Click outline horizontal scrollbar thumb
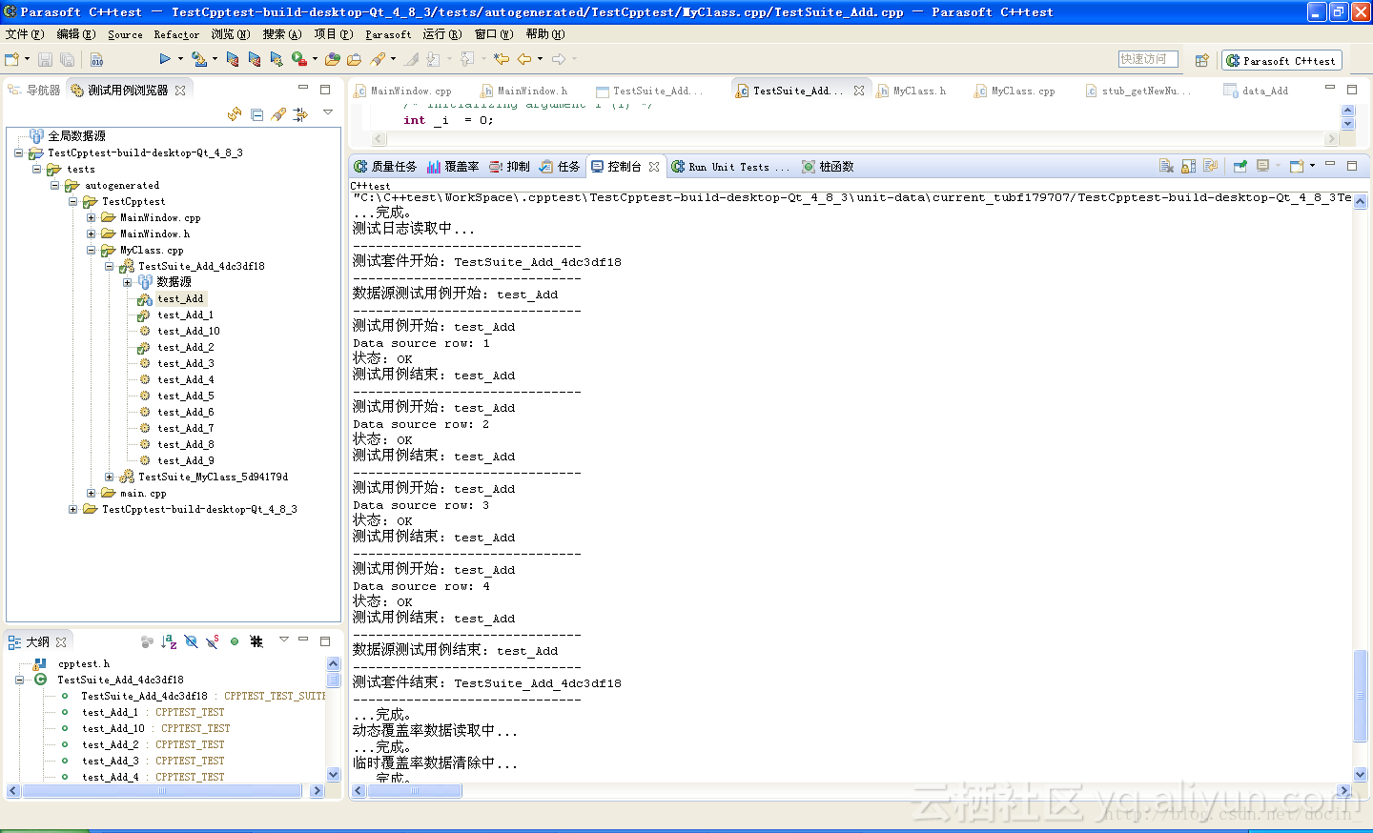 [162, 791]
